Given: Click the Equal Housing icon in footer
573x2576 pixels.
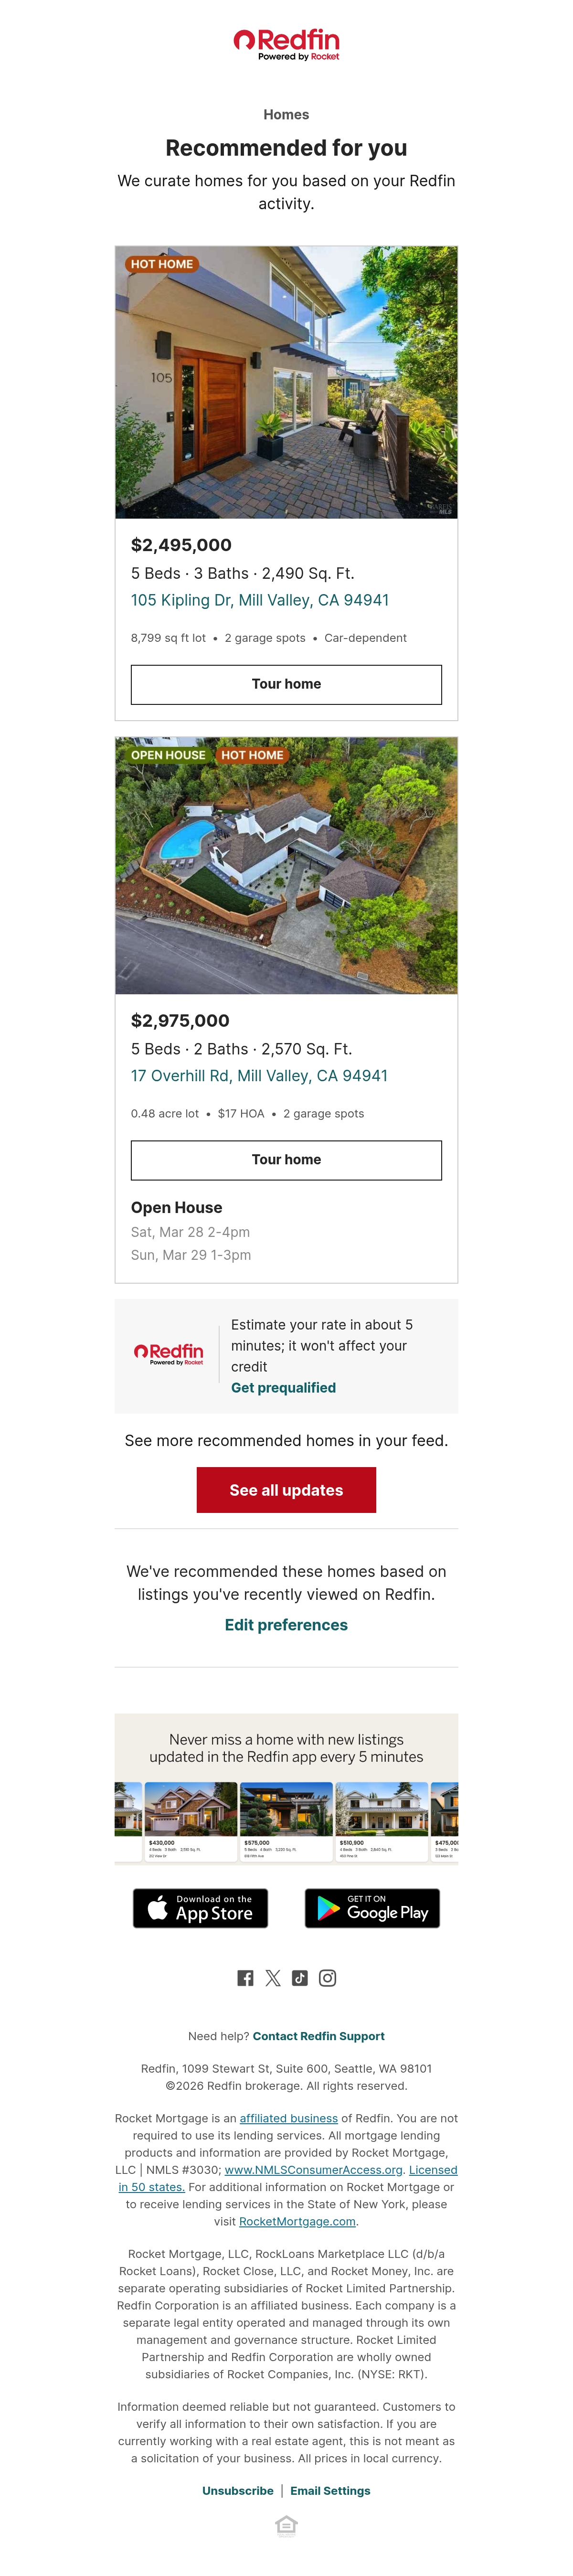Looking at the screenshot, I should [286, 2526].
